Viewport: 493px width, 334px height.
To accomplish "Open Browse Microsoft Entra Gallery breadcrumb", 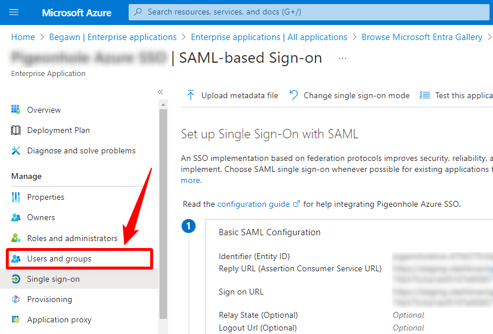I will [x=422, y=37].
